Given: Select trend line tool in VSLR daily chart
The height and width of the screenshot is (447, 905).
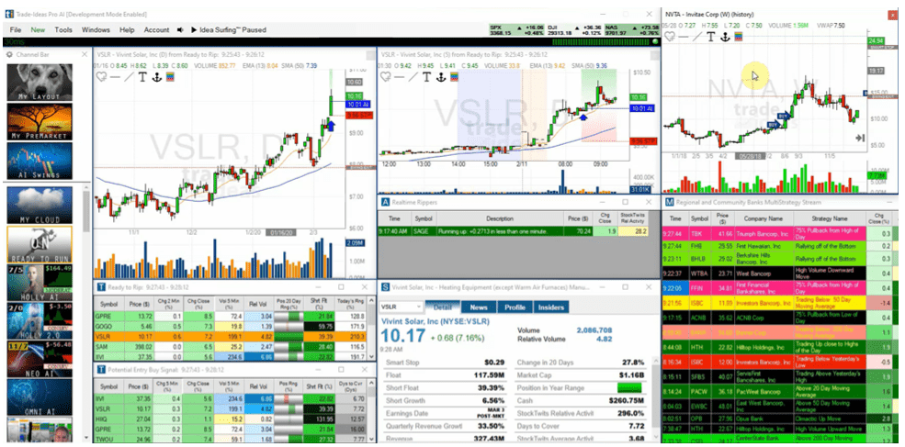Looking at the screenshot, I should pyautogui.click(x=129, y=77).
